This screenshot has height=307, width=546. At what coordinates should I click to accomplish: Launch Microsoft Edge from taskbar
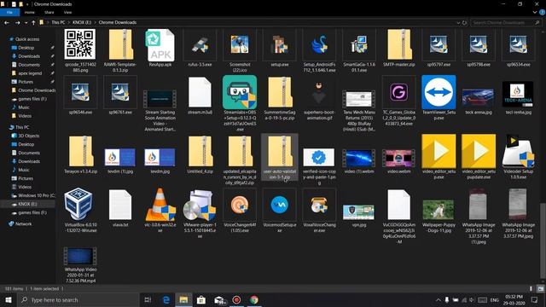[166, 299]
